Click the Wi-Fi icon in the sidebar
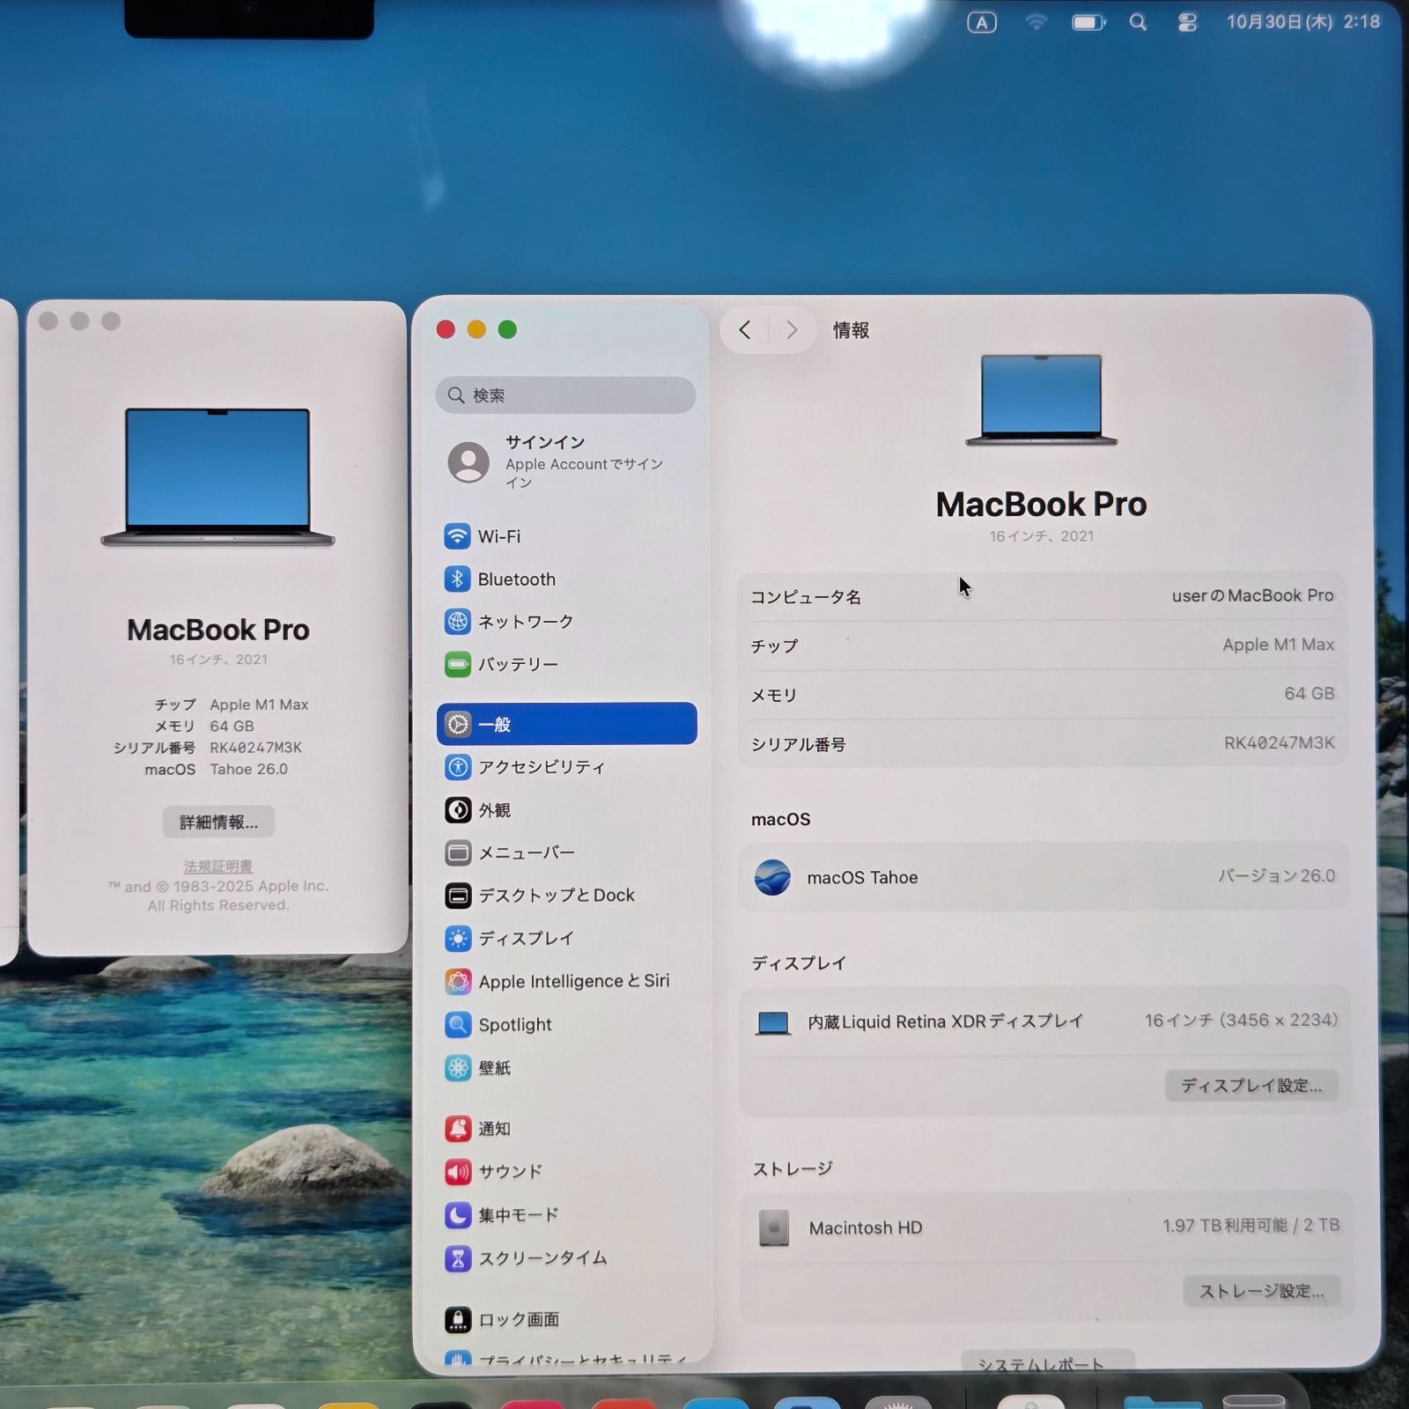The width and height of the screenshot is (1409, 1409). click(457, 536)
